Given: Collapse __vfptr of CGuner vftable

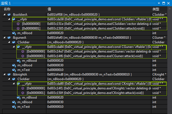Looking at the screenshot, I should 14,47.
